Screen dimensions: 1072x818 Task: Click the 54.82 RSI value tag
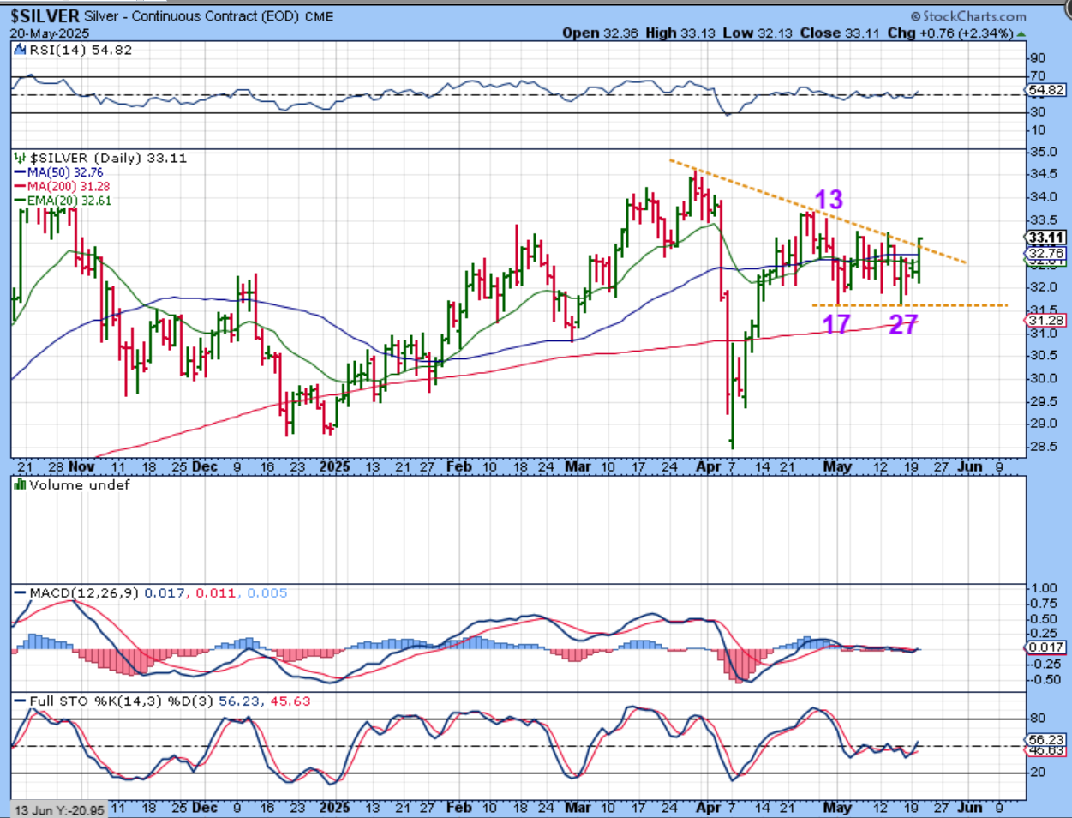click(x=1046, y=90)
